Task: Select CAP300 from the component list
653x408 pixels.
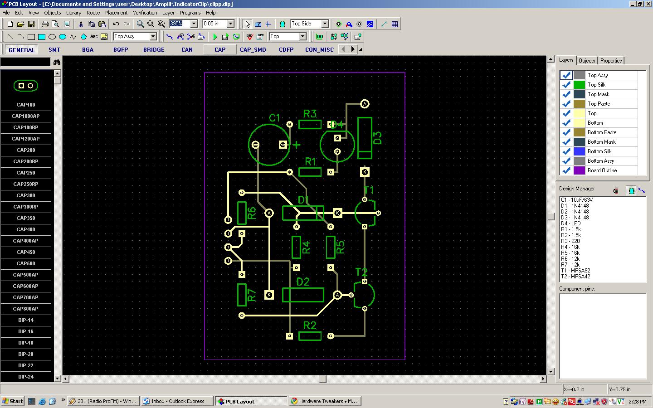Action: click(x=26, y=195)
